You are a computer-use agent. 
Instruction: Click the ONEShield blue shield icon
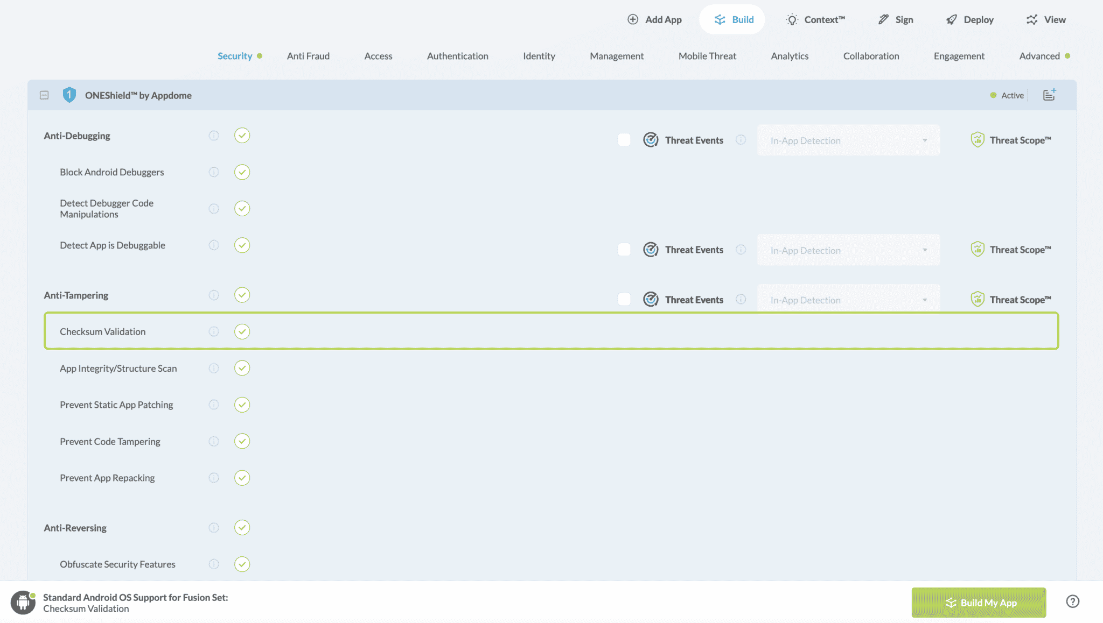coord(69,95)
